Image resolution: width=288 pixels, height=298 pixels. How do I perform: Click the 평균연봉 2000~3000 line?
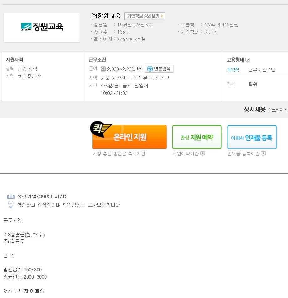point(25,277)
